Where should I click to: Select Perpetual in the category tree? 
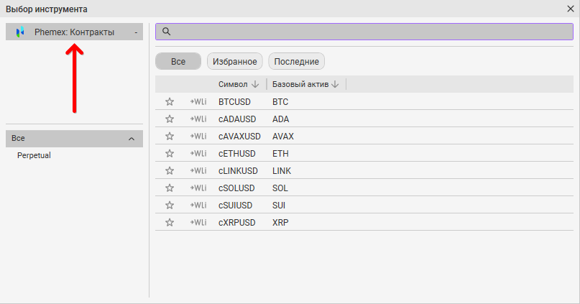coord(34,155)
